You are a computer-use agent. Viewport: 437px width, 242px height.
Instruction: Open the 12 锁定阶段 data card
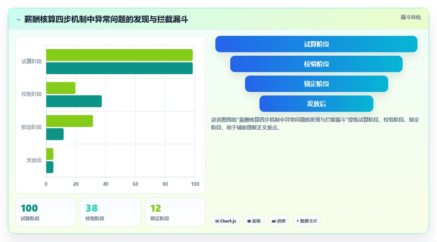(175, 212)
